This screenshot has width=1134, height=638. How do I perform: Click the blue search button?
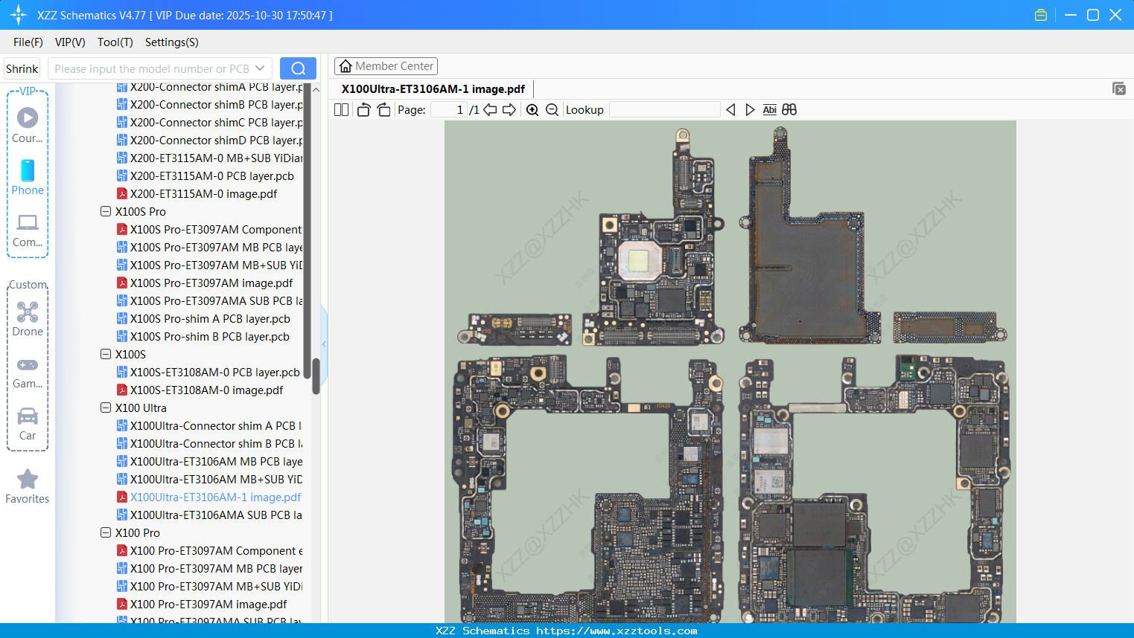[x=298, y=68]
